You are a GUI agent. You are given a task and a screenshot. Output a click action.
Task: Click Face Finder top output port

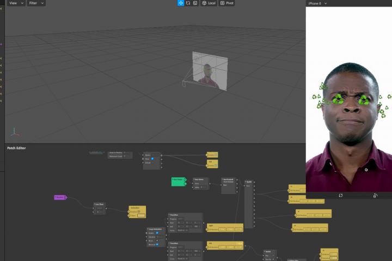[185, 179]
